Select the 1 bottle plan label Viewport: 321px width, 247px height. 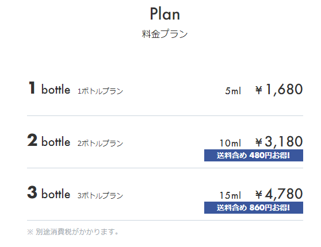(49, 88)
